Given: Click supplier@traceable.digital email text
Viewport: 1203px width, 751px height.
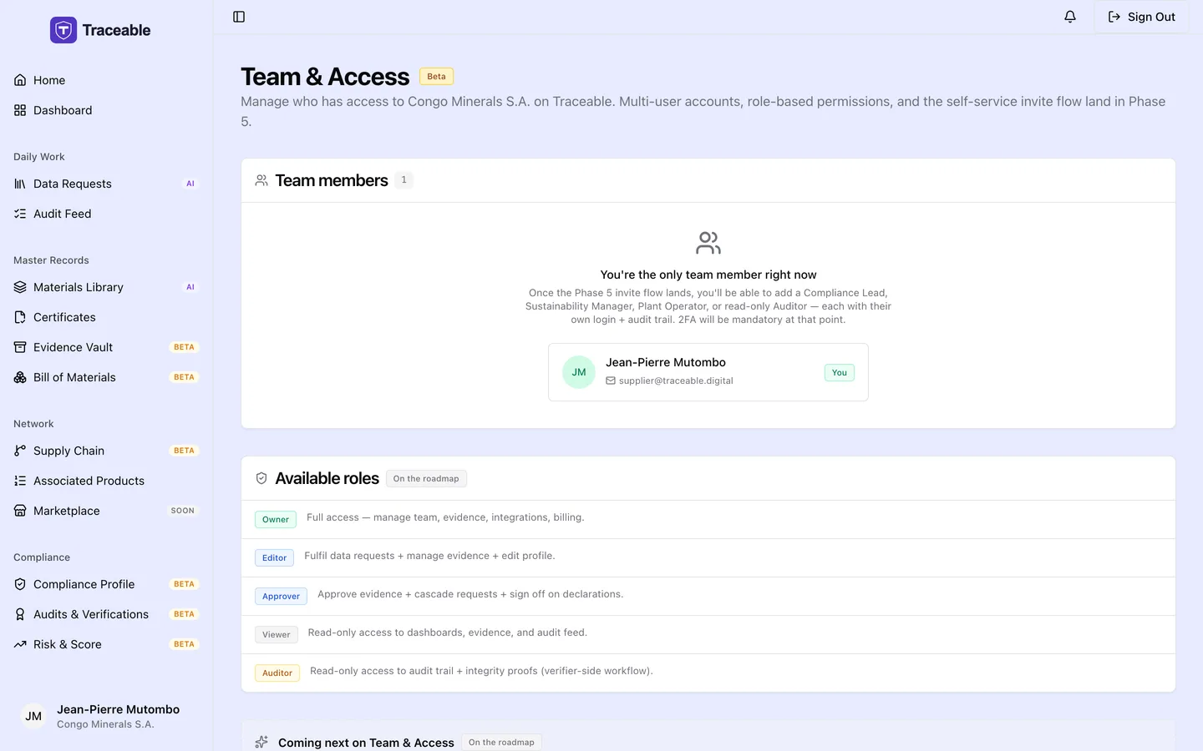Looking at the screenshot, I should coord(676,381).
